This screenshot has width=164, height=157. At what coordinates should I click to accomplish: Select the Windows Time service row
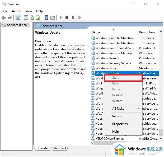(125, 68)
